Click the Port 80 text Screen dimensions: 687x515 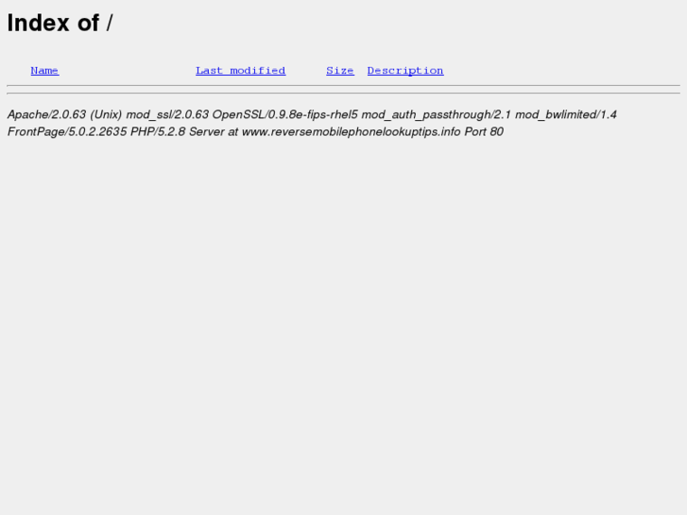pos(484,132)
